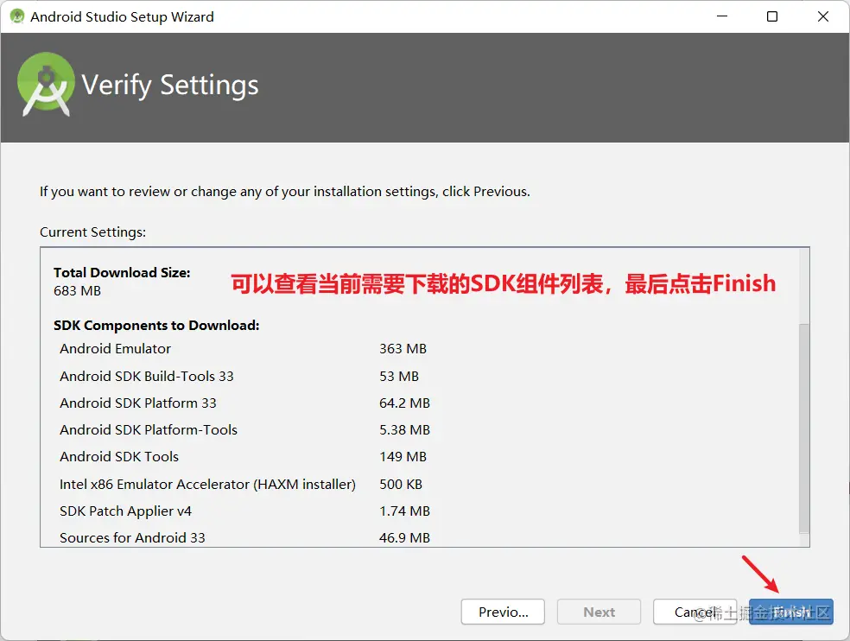
Task: Minimize the Setup Wizard window
Action: pyautogui.click(x=721, y=16)
